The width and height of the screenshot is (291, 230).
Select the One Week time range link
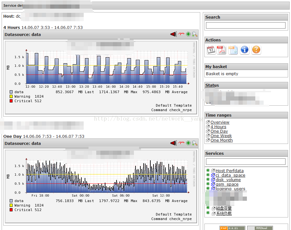point(221,136)
